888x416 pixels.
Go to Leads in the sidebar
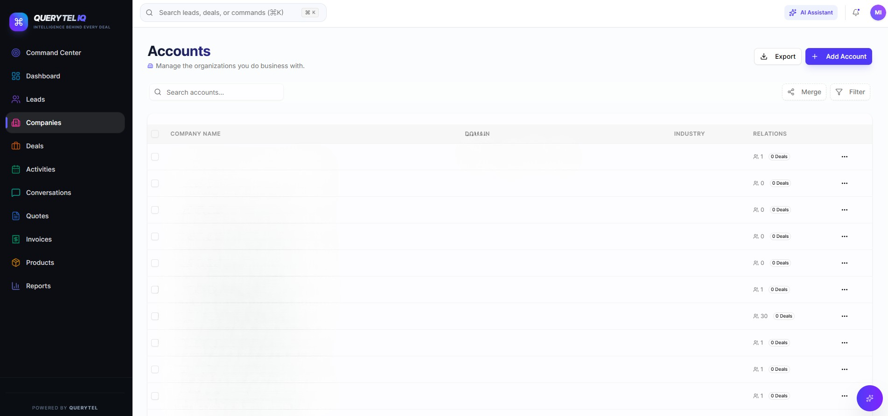tap(65, 99)
